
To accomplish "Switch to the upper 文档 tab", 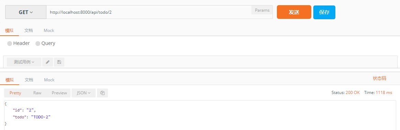I will (29, 31).
